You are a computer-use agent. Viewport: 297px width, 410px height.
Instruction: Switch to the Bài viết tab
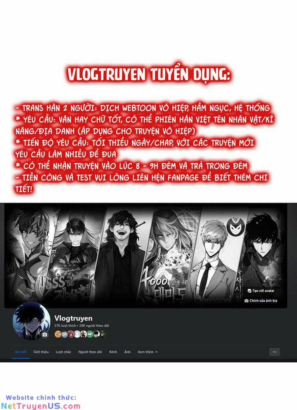[x=21, y=352]
